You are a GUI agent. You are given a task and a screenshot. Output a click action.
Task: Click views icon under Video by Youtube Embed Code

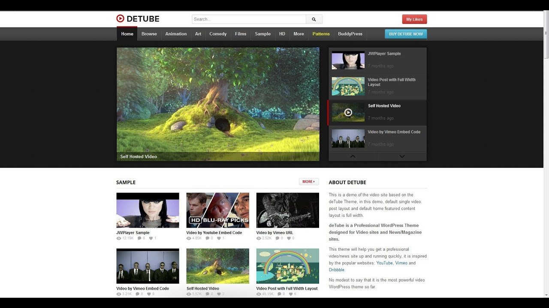[189, 238]
